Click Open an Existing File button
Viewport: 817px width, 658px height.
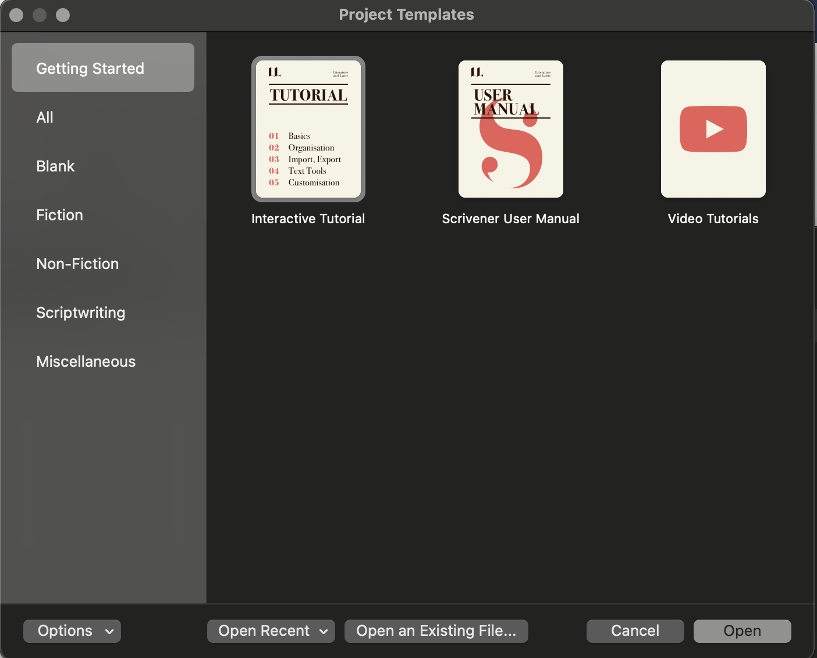[x=436, y=631]
